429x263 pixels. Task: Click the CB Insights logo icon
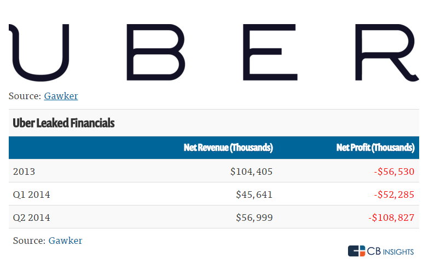pyautogui.click(x=356, y=251)
